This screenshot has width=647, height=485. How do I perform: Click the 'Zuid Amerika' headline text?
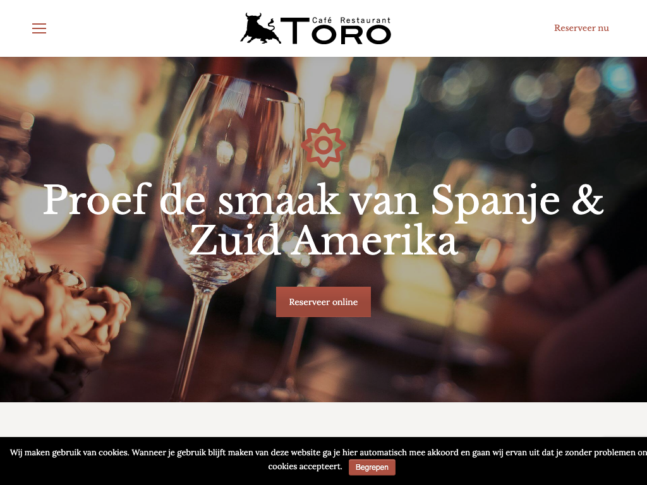coord(323,241)
